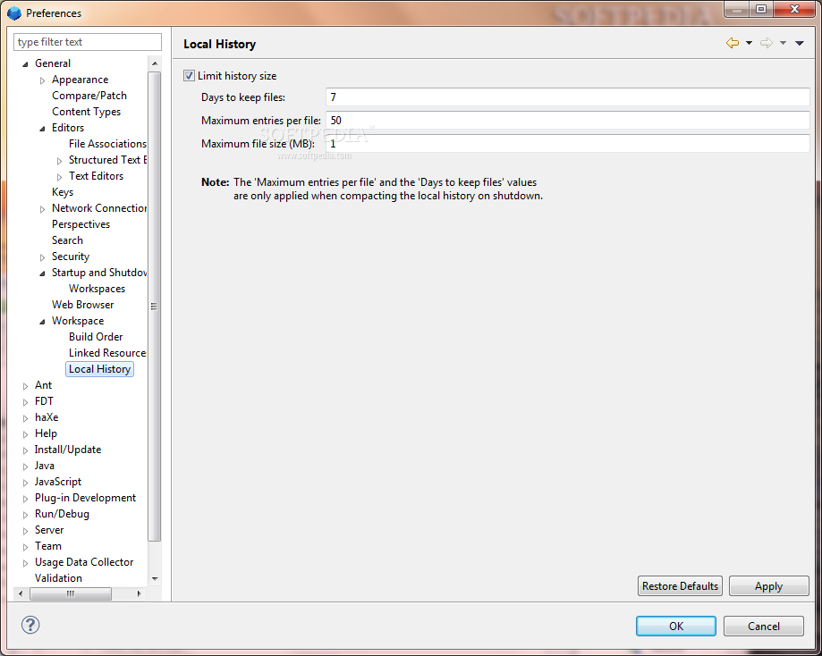Expand the Security tree node
Viewport: 822px width, 656px height.
42,257
